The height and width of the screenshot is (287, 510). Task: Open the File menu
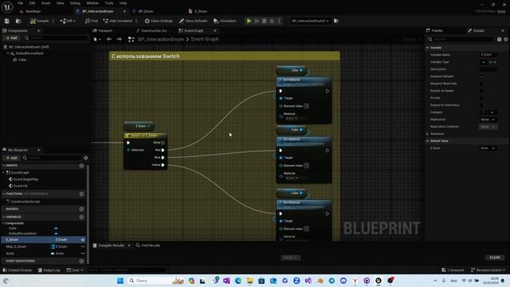tap(20, 3)
